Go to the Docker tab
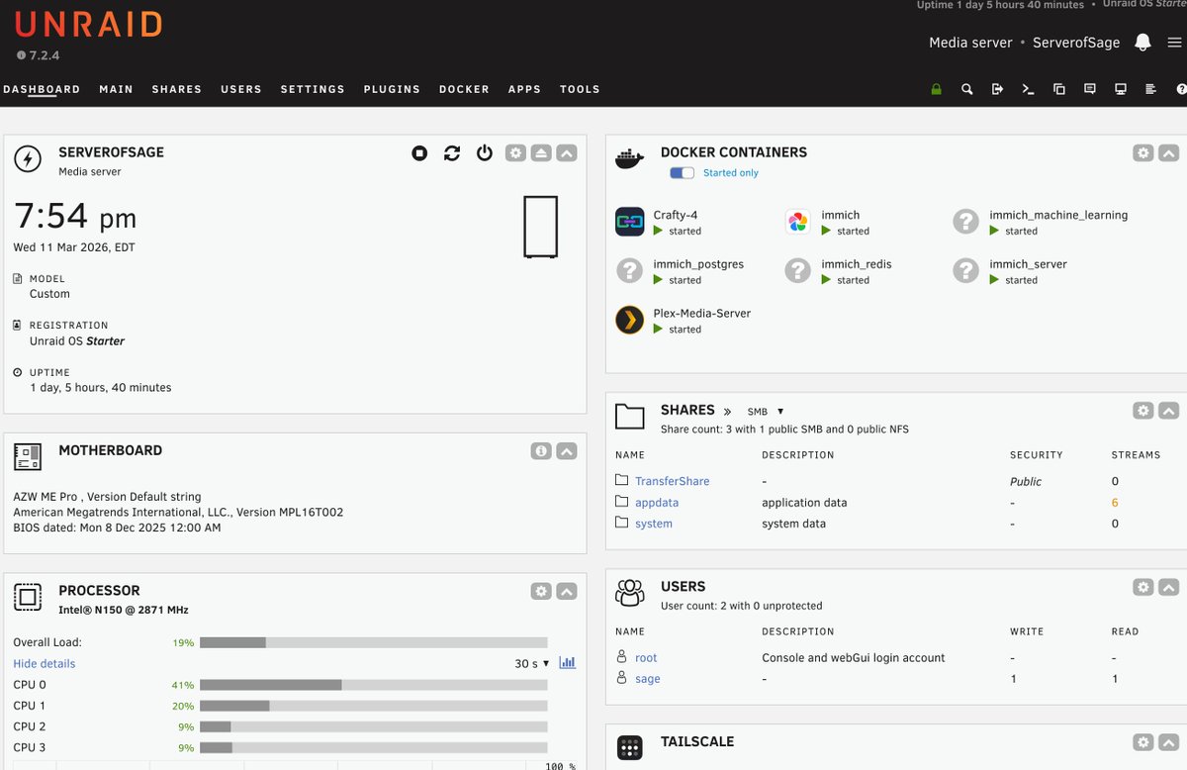Viewport: 1187px width, 770px height. coord(464,89)
